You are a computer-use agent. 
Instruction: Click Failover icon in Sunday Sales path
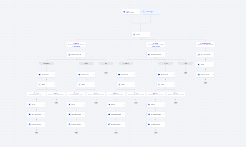coord(159,84)
